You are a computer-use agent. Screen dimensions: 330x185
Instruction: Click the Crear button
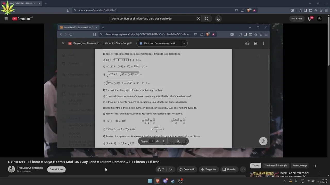[296, 18]
